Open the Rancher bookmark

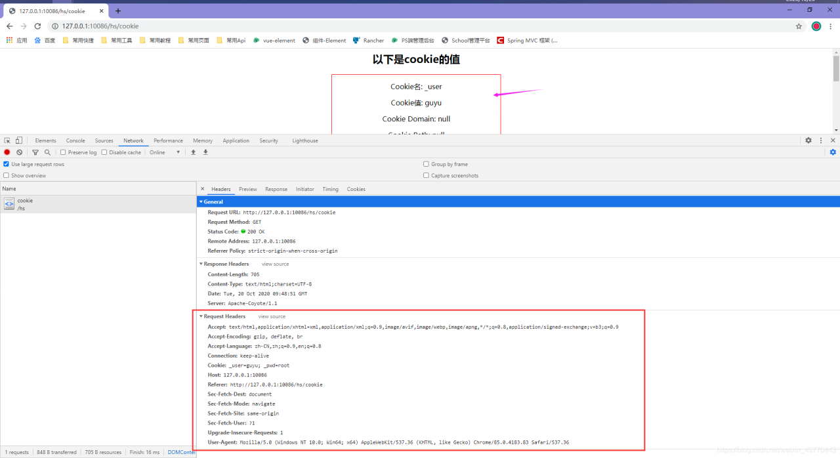click(x=369, y=40)
